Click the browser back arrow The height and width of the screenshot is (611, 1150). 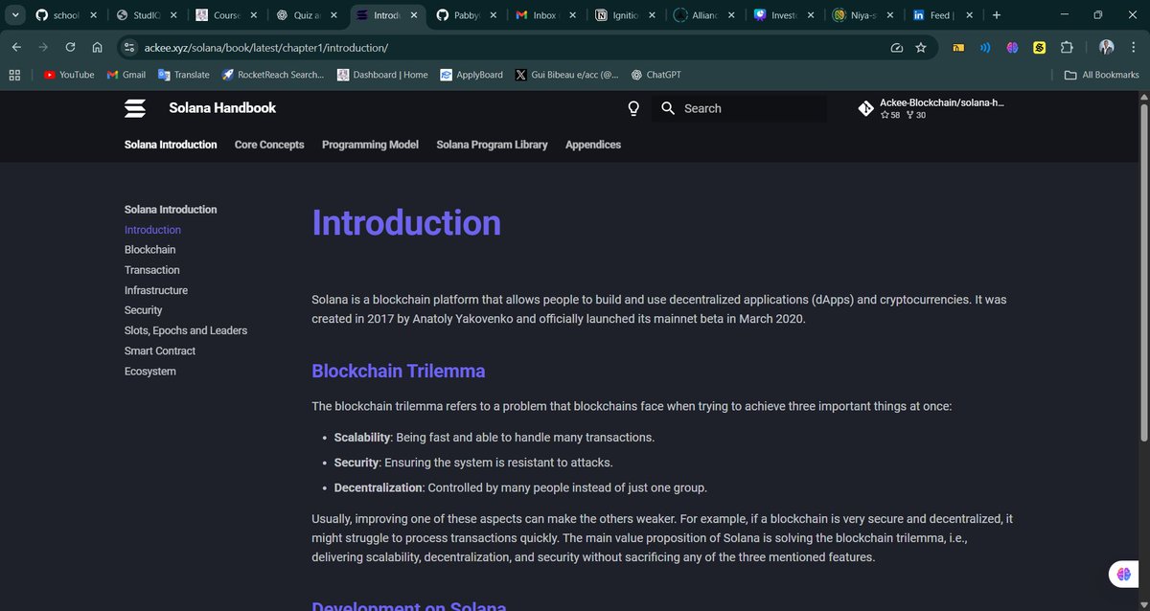pos(16,47)
